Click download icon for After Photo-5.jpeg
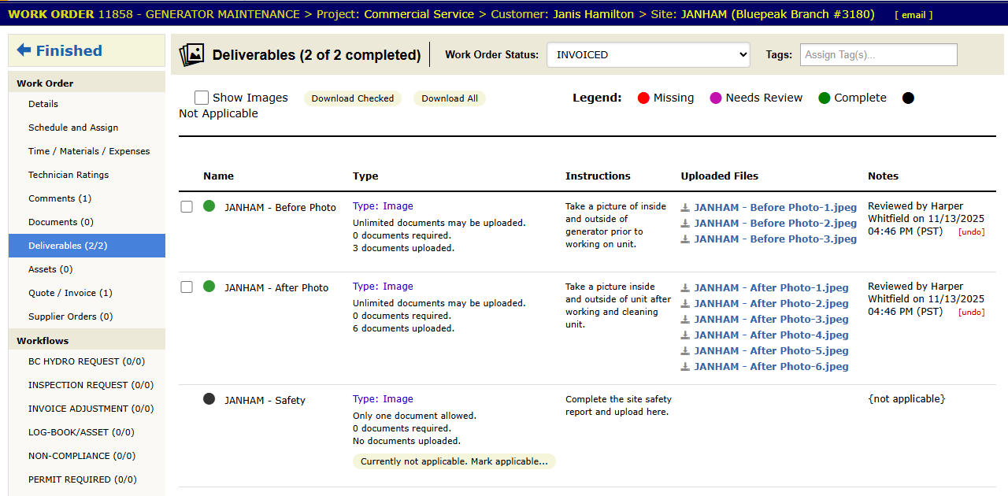Screen dimensions: 1008x496 [685, 351]
